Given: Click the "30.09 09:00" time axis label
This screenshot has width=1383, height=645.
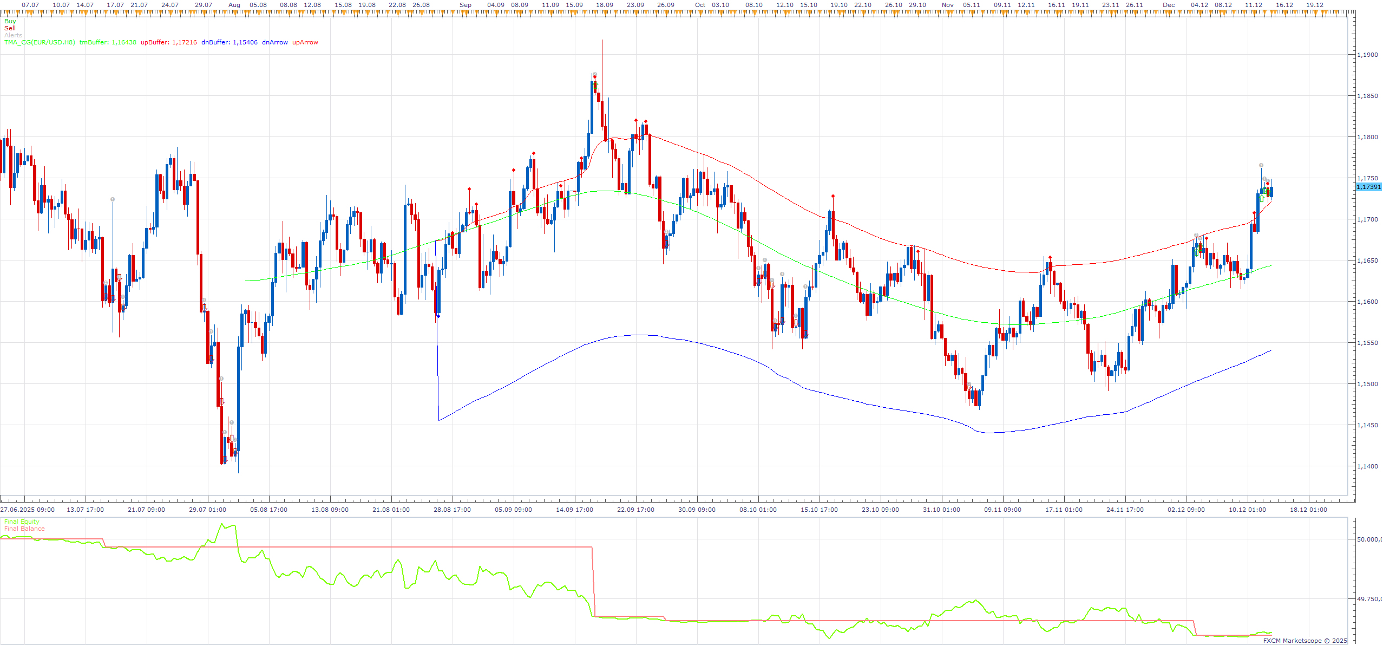Looking at the screenshot, I should 697,510.
